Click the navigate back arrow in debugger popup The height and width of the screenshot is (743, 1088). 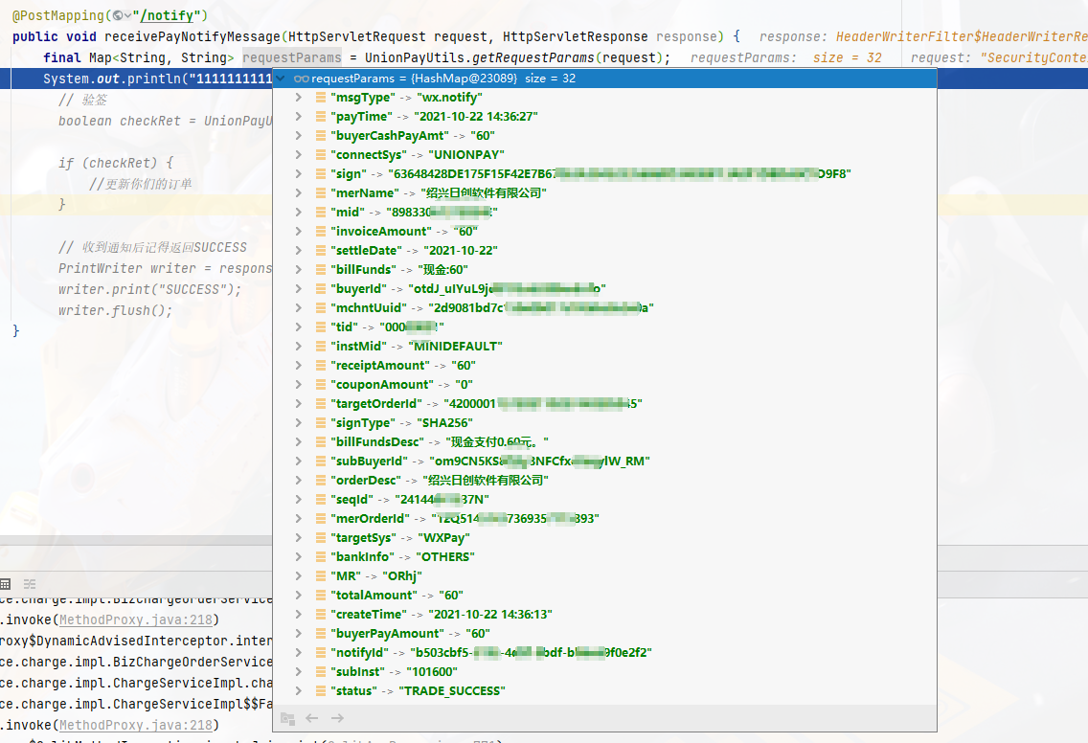point(311,718)
